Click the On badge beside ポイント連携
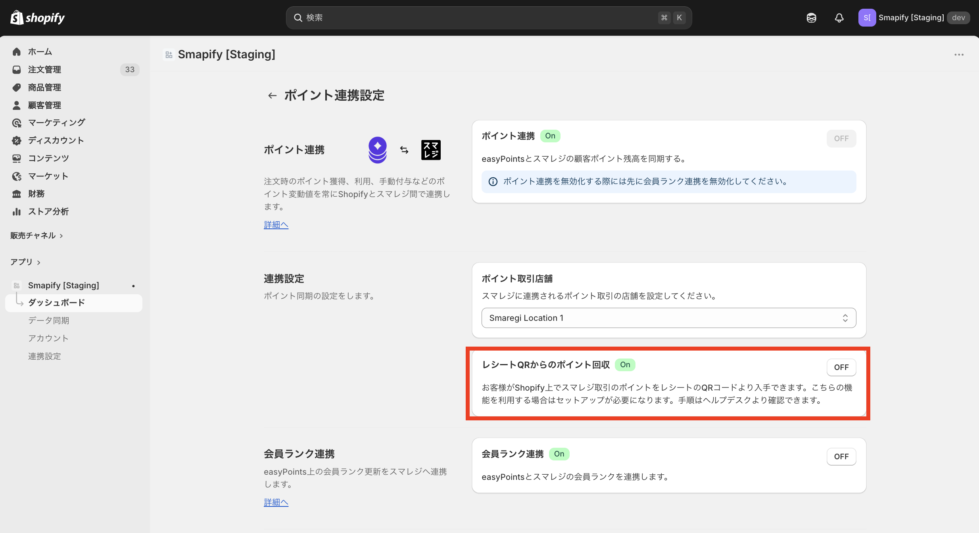This screenshot has width=979, height=533. pyautogui.click(x=550, y=136)
